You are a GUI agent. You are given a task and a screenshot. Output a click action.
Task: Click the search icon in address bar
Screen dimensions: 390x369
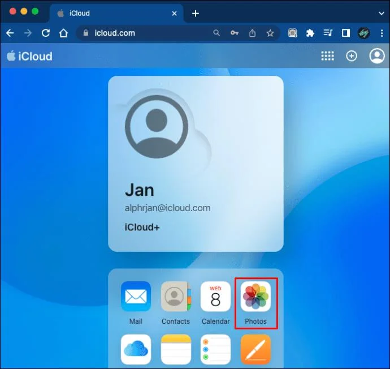pyautogui.click(x=216, y=33)
